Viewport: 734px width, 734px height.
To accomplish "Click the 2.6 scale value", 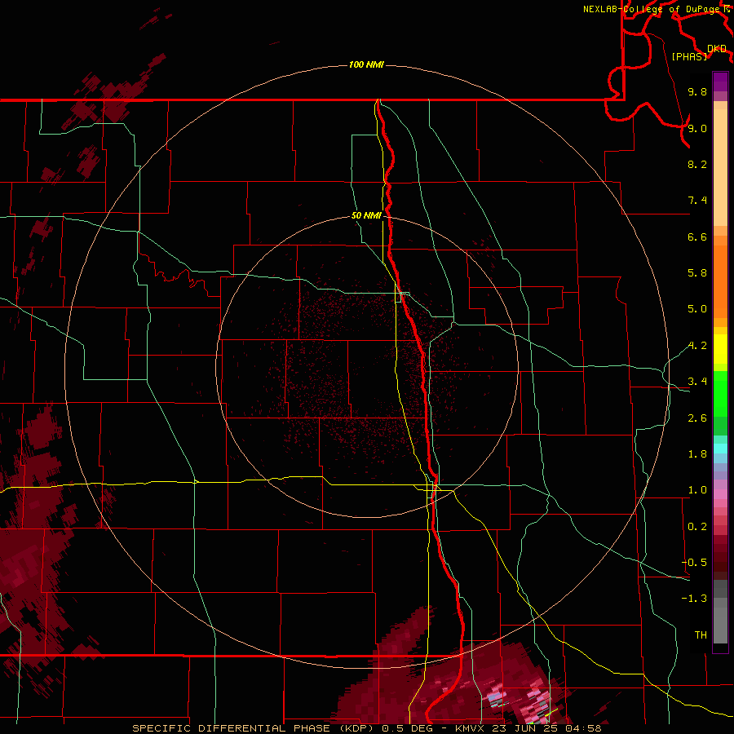I will pyautogui.click(x=697, y=418).
